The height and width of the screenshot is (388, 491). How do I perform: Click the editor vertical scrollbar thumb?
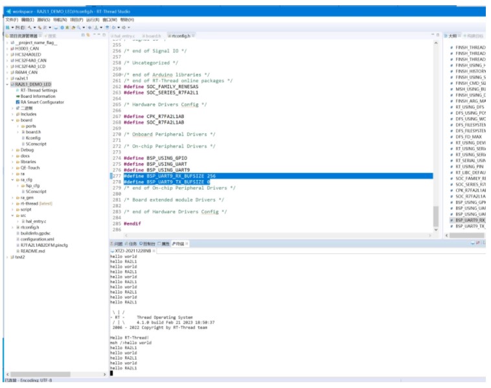(435, 216)
